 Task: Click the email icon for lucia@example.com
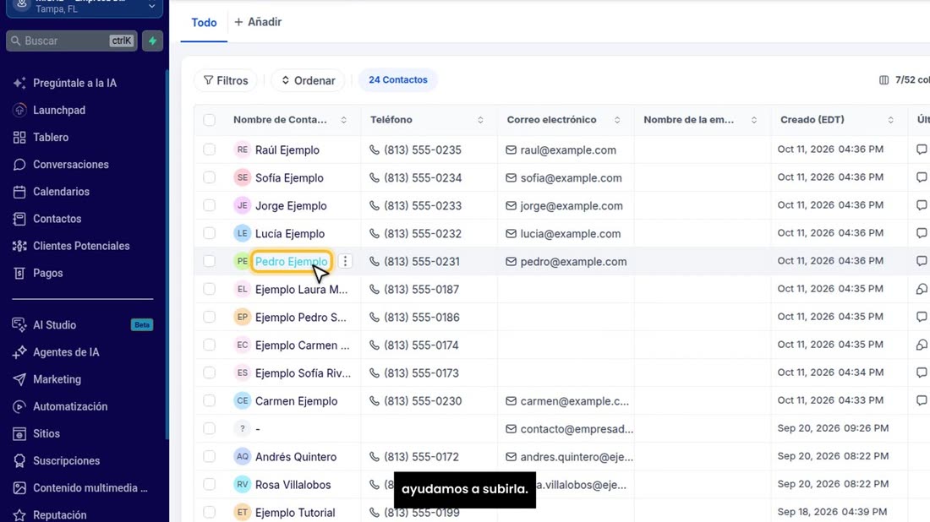(511, 233)
